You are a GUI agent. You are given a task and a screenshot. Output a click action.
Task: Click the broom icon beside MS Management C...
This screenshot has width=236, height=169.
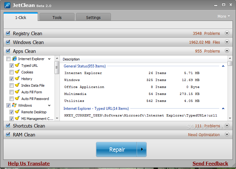click(x=17, y=118)
